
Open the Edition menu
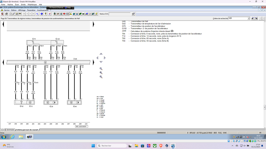coord(14,10)
